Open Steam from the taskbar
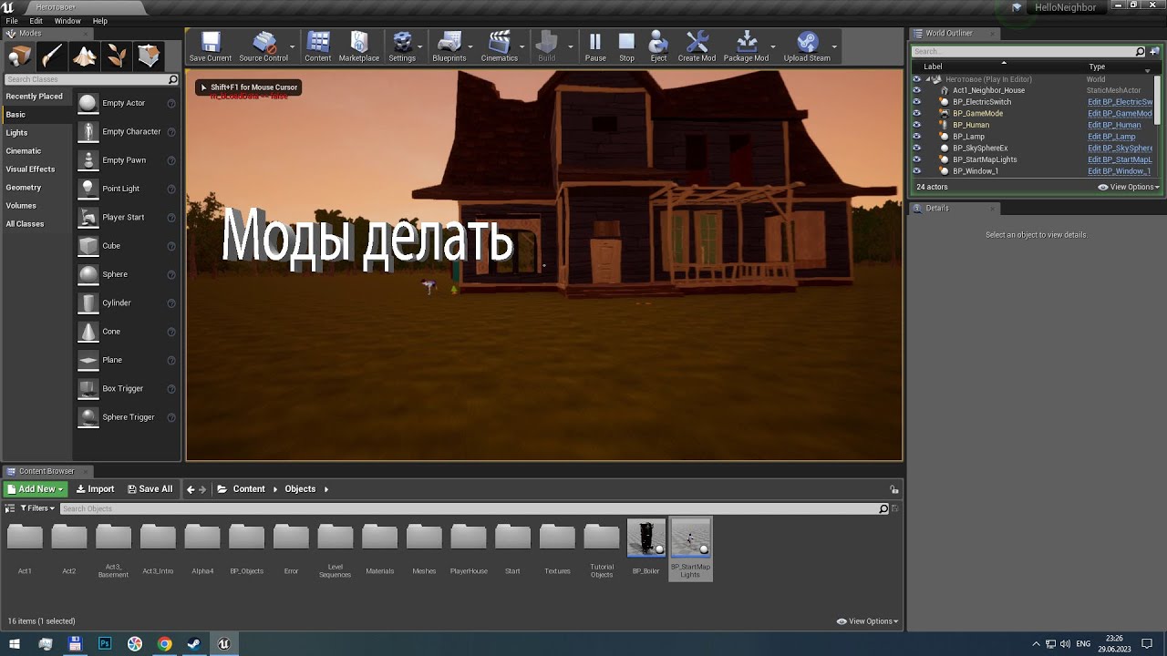The width and height of the screenshot is (1167, 656). pyautogui.click(x=194, y=644)
